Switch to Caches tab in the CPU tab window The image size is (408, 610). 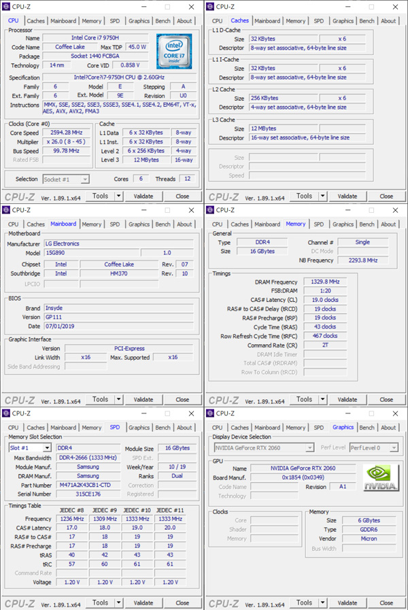[36, 21]
